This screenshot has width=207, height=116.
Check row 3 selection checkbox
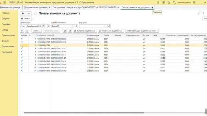click(22, 45)
